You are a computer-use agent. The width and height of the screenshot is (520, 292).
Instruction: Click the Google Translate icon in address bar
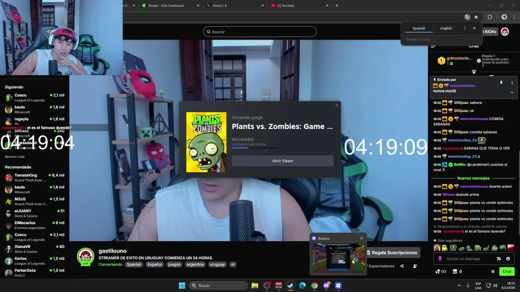[467, 17]
